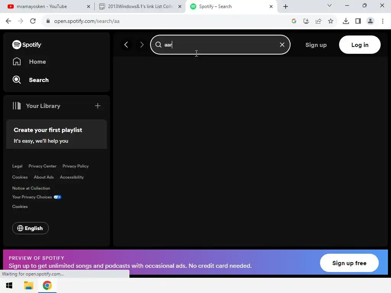Open the Accessibility link

[72, 177]
